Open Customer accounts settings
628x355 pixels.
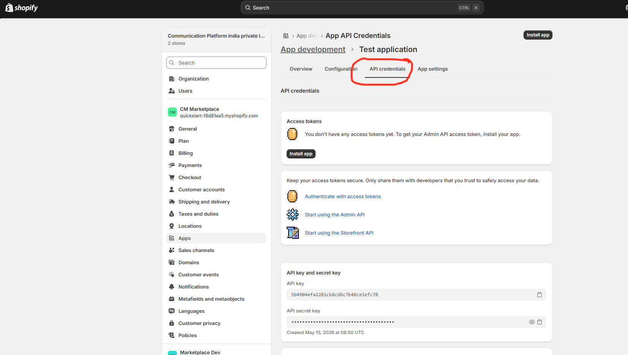click(x=216, y=189)
